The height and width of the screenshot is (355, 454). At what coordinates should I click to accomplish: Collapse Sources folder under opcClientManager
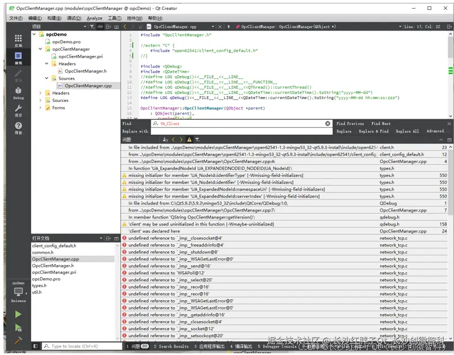pos(47,78)
